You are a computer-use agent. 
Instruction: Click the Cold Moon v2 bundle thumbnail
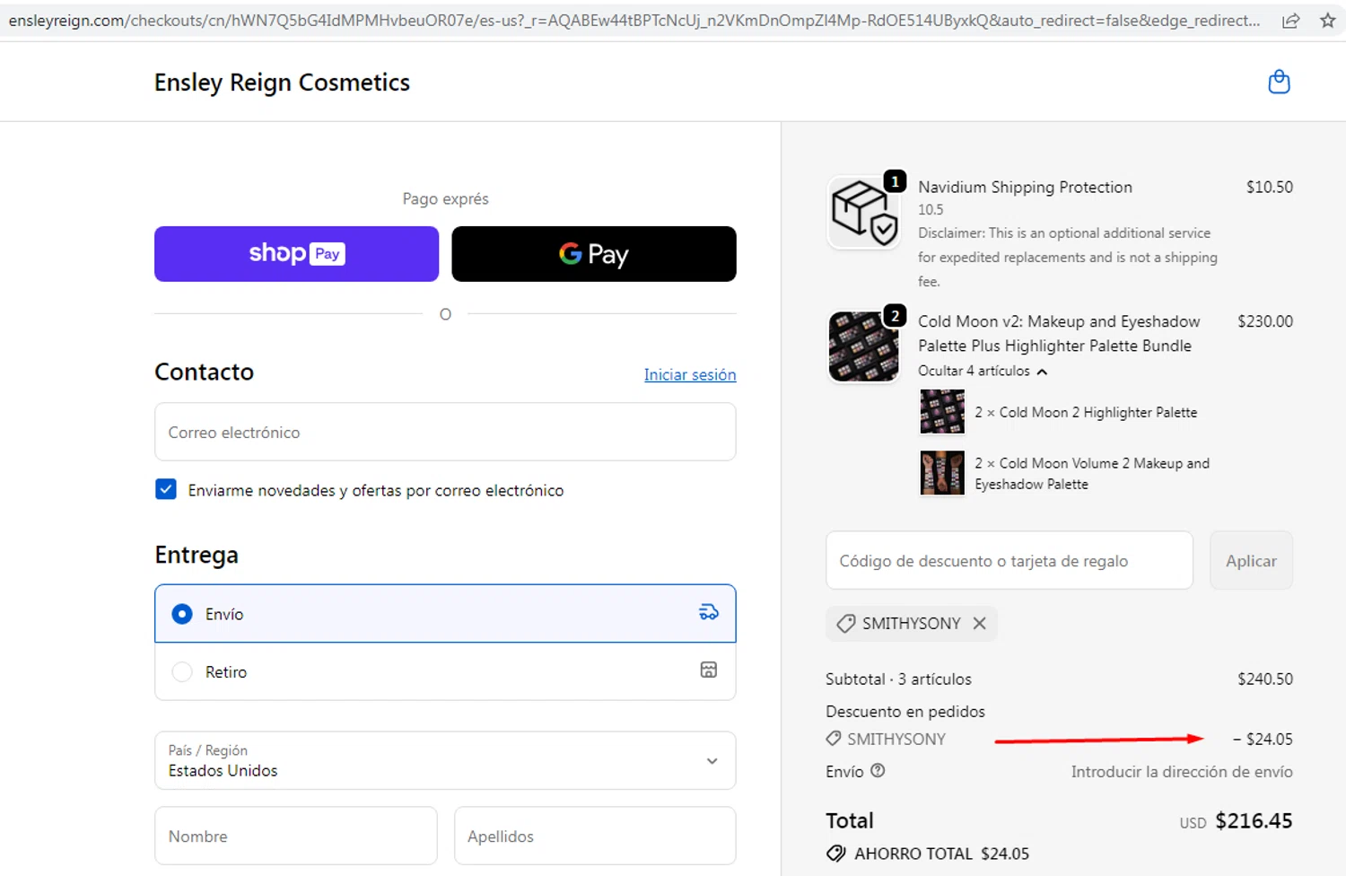pos(863,346)
